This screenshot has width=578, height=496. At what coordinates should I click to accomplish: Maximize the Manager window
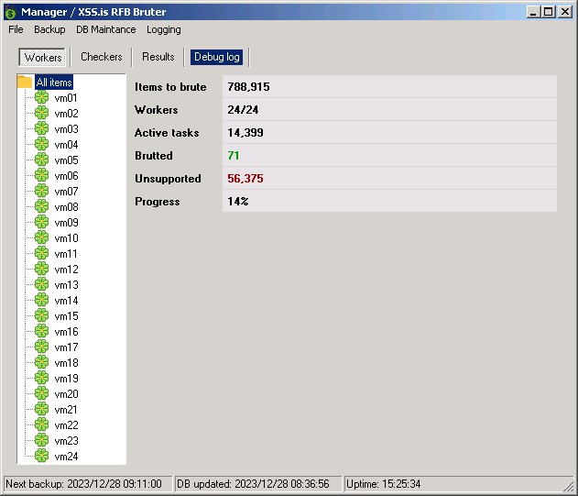coord(548,12)
